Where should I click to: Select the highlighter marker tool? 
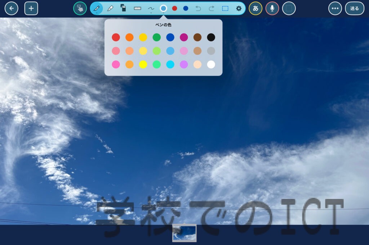tap(110, 8)
